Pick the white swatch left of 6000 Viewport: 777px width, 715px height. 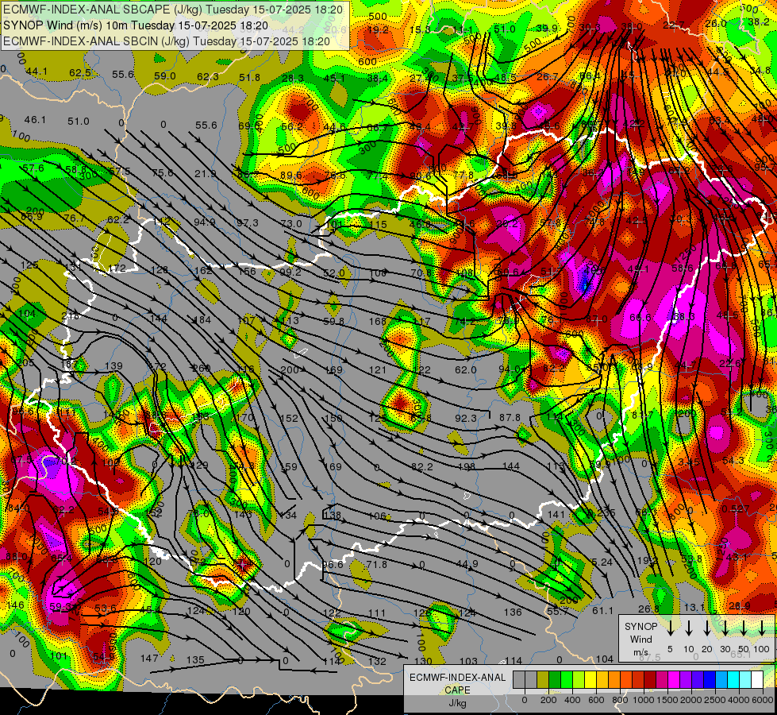pos(756,679)
